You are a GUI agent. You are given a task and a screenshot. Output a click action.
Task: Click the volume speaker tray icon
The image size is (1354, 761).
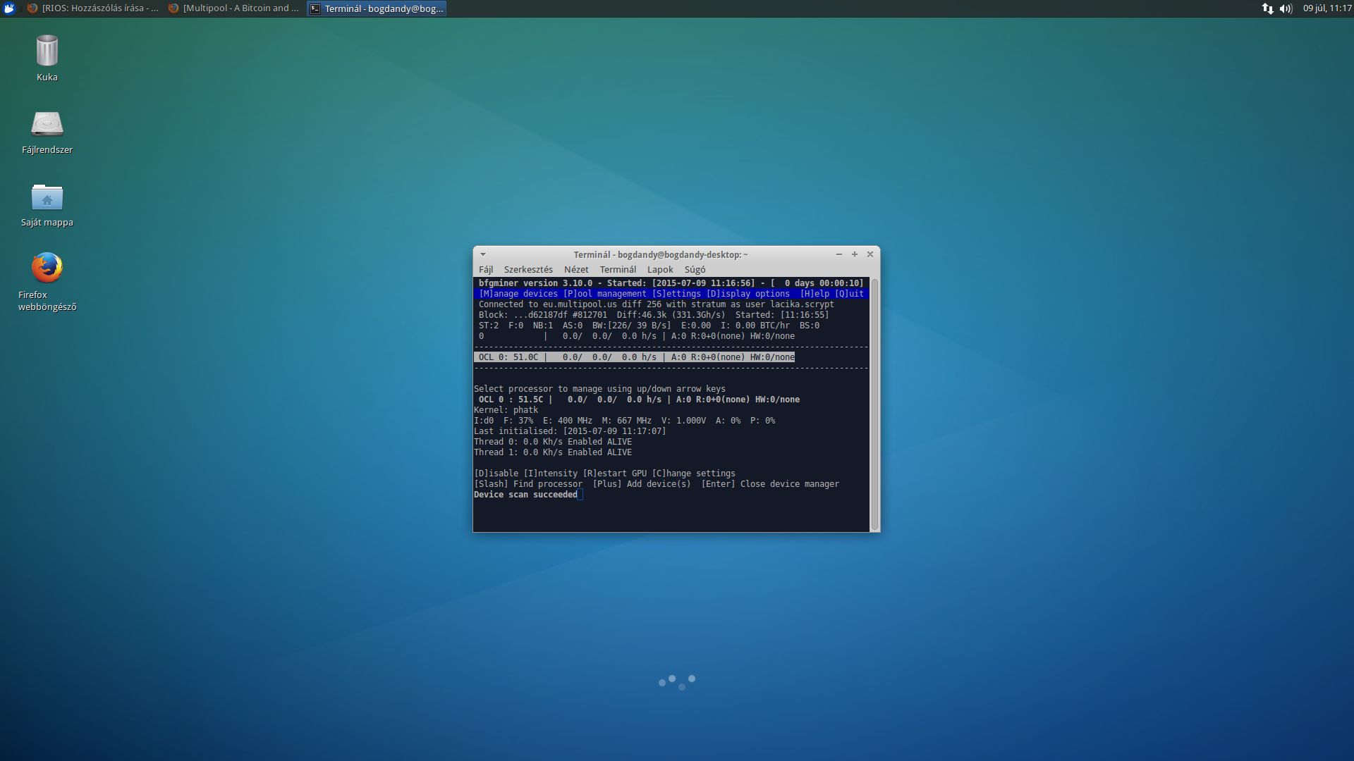[1286, 8]
